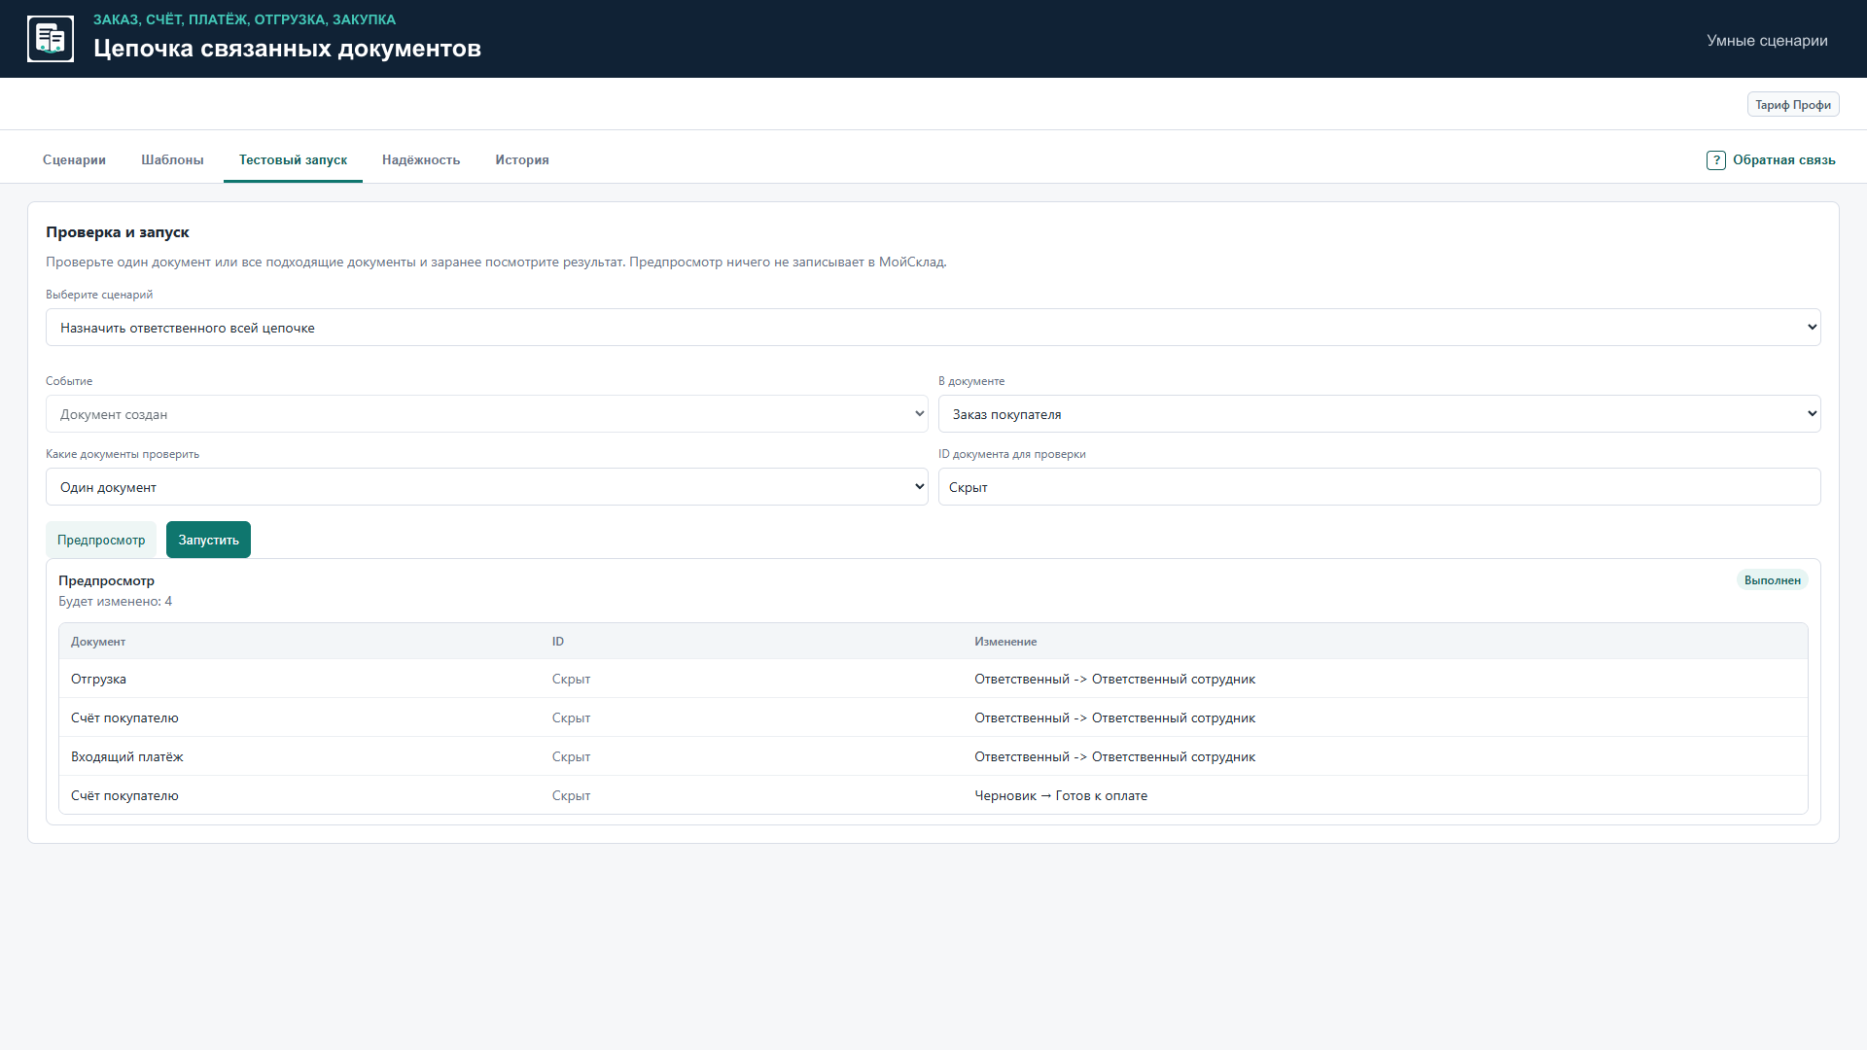
Task: Click the Запустить button
Action: [x=208, y=540]
